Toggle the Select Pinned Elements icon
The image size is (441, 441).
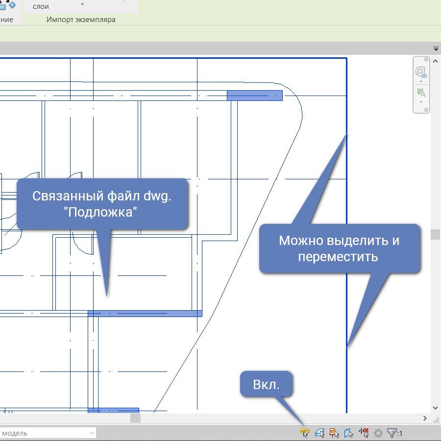click(334, 433)
